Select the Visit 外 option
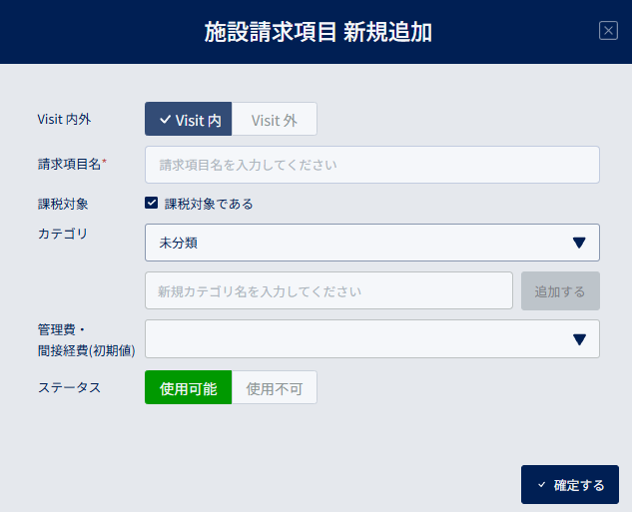Image resolution: width=632 pixels, height=512 pixels. click(x=275, y=119)
